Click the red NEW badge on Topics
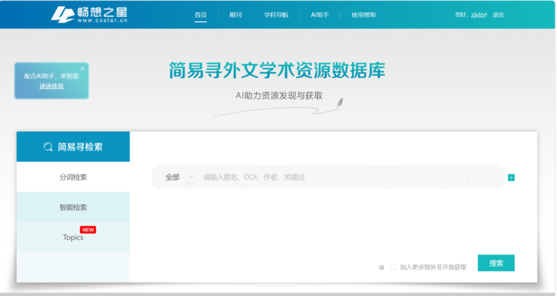Image resolution: width=557 pixels, height=296 pixels. click(x=88, y=230)
